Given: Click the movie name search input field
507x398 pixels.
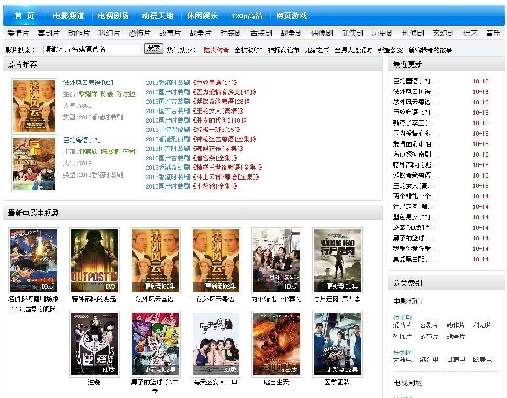Looking at the screenshot, I should 92,49.
